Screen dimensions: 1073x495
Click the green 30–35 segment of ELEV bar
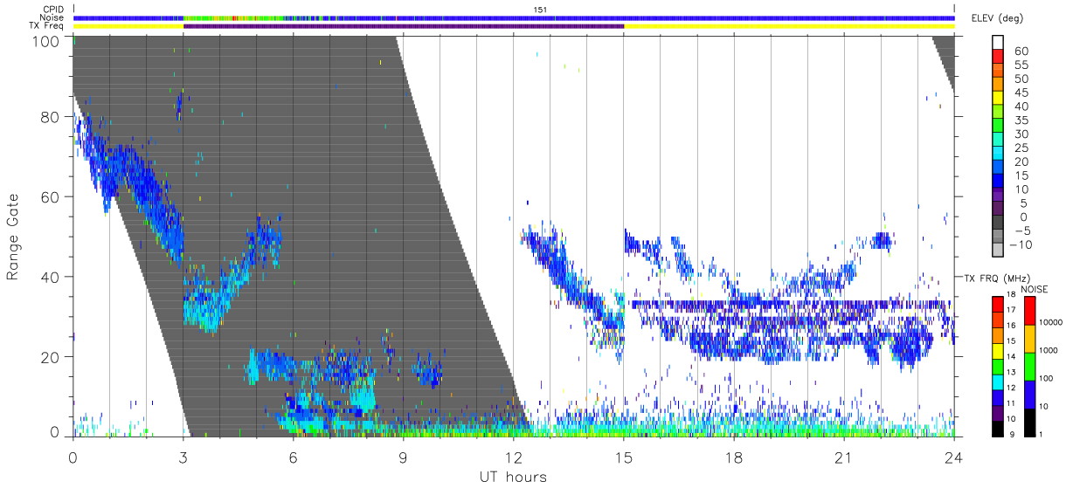(998, 127)
